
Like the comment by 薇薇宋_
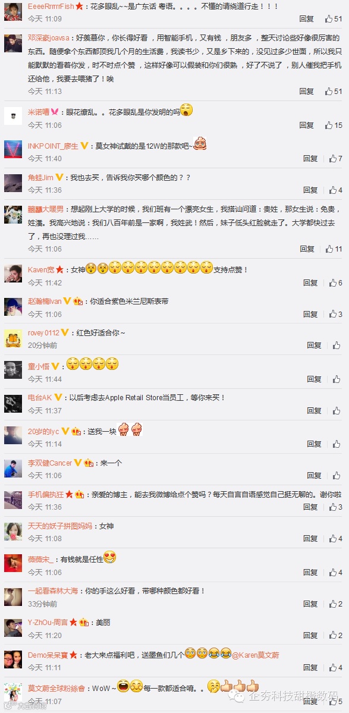click(335, 573)
